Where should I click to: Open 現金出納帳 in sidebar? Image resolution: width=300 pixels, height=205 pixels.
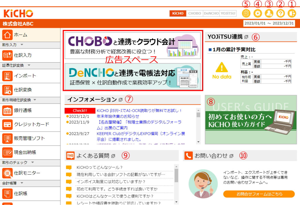(30, 152)
